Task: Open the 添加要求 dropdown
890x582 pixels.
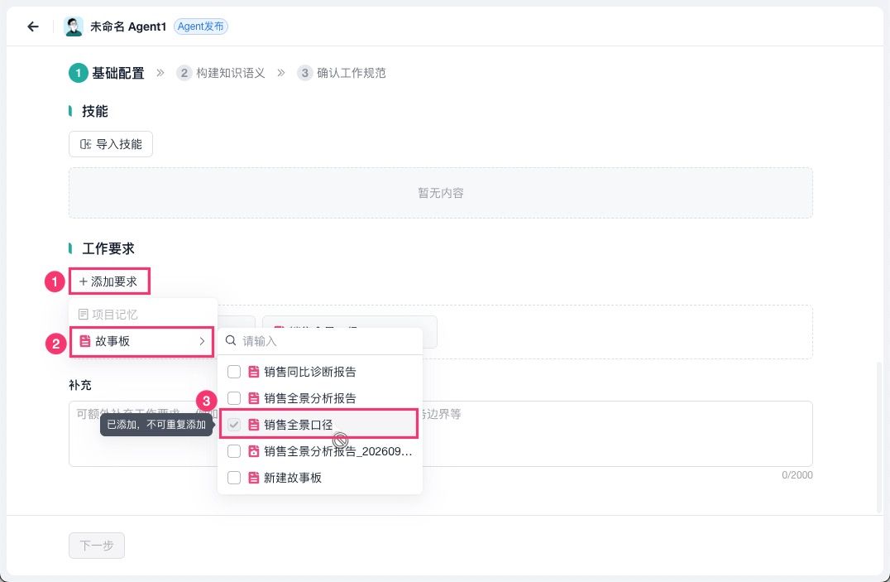Action: coord(109,281)
